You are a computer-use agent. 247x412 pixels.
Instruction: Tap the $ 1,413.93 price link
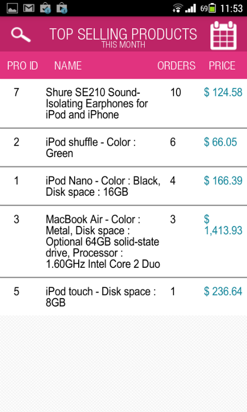223,225
